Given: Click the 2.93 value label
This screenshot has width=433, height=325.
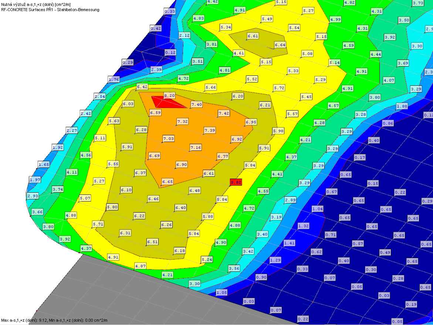Looking at the screenshot, I should coord(33,196).
